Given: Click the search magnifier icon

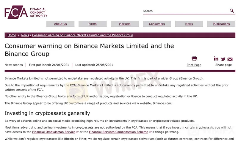Looking at the screenshot, I should (232, 11).
